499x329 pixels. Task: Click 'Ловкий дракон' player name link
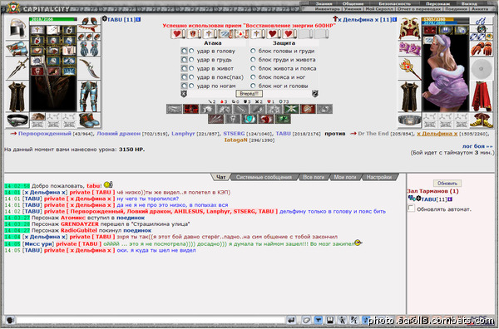click(118, 134)
